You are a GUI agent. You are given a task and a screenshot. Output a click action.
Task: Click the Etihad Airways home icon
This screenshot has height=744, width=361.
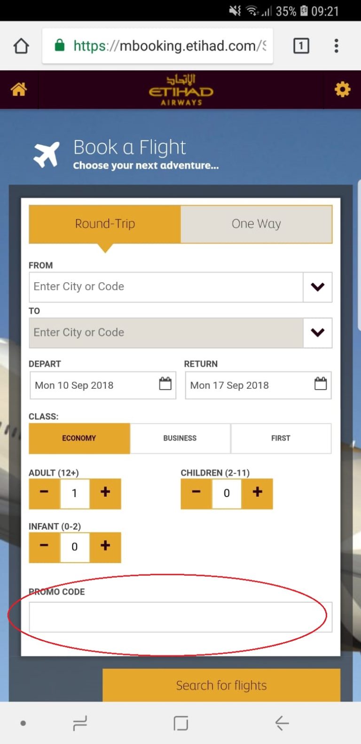(19, 90)
